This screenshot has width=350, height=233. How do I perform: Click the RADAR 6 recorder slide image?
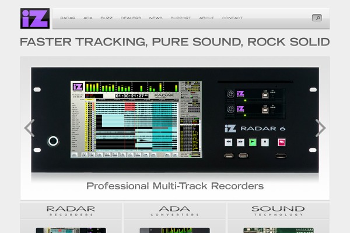point(175,120)
